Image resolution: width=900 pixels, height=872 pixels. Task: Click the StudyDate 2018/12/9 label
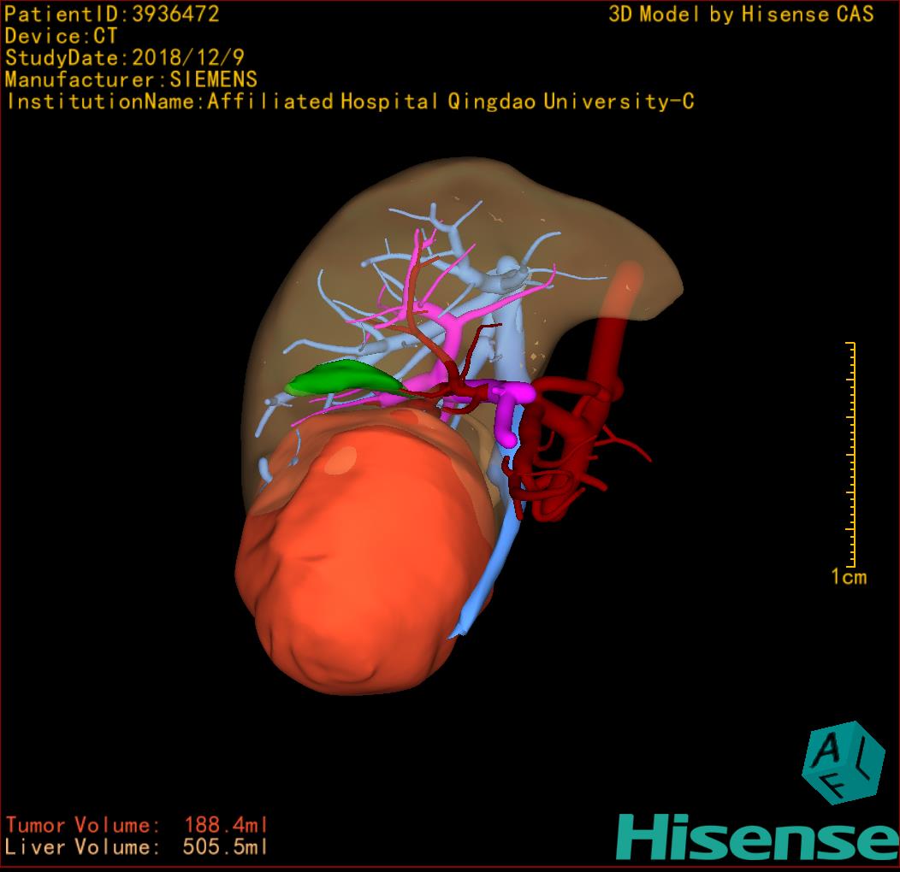point(122,58)
